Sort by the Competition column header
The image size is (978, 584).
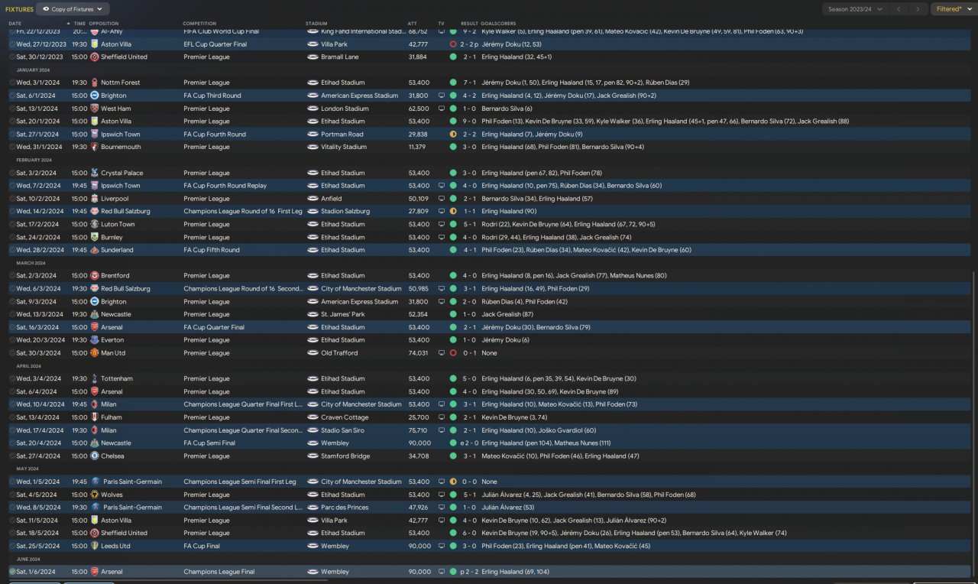coord(200,24)
